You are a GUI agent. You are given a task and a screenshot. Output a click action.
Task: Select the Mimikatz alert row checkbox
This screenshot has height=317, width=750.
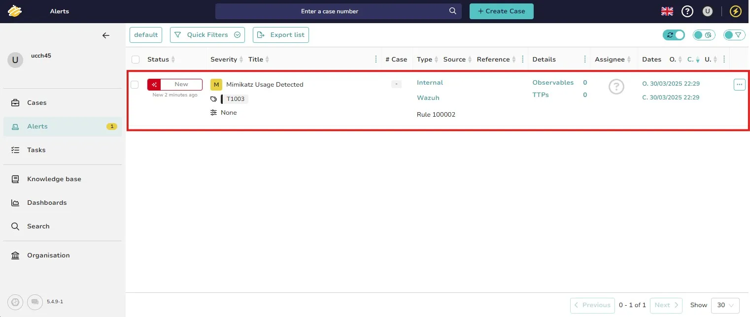point(135,85)
